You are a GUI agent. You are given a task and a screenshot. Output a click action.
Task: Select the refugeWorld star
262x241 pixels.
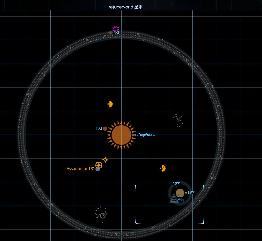point(121,135)
